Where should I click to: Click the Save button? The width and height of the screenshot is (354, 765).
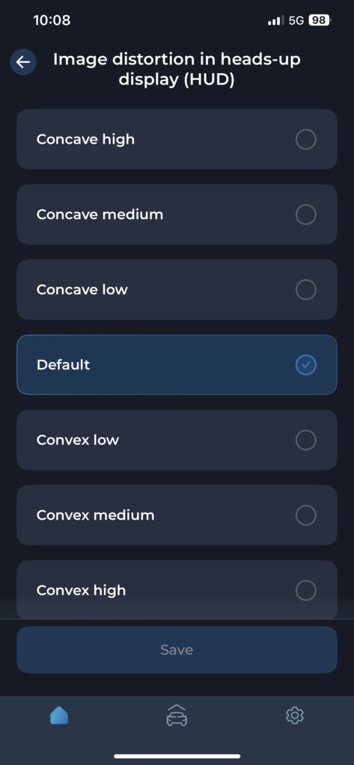click(177, 650)
